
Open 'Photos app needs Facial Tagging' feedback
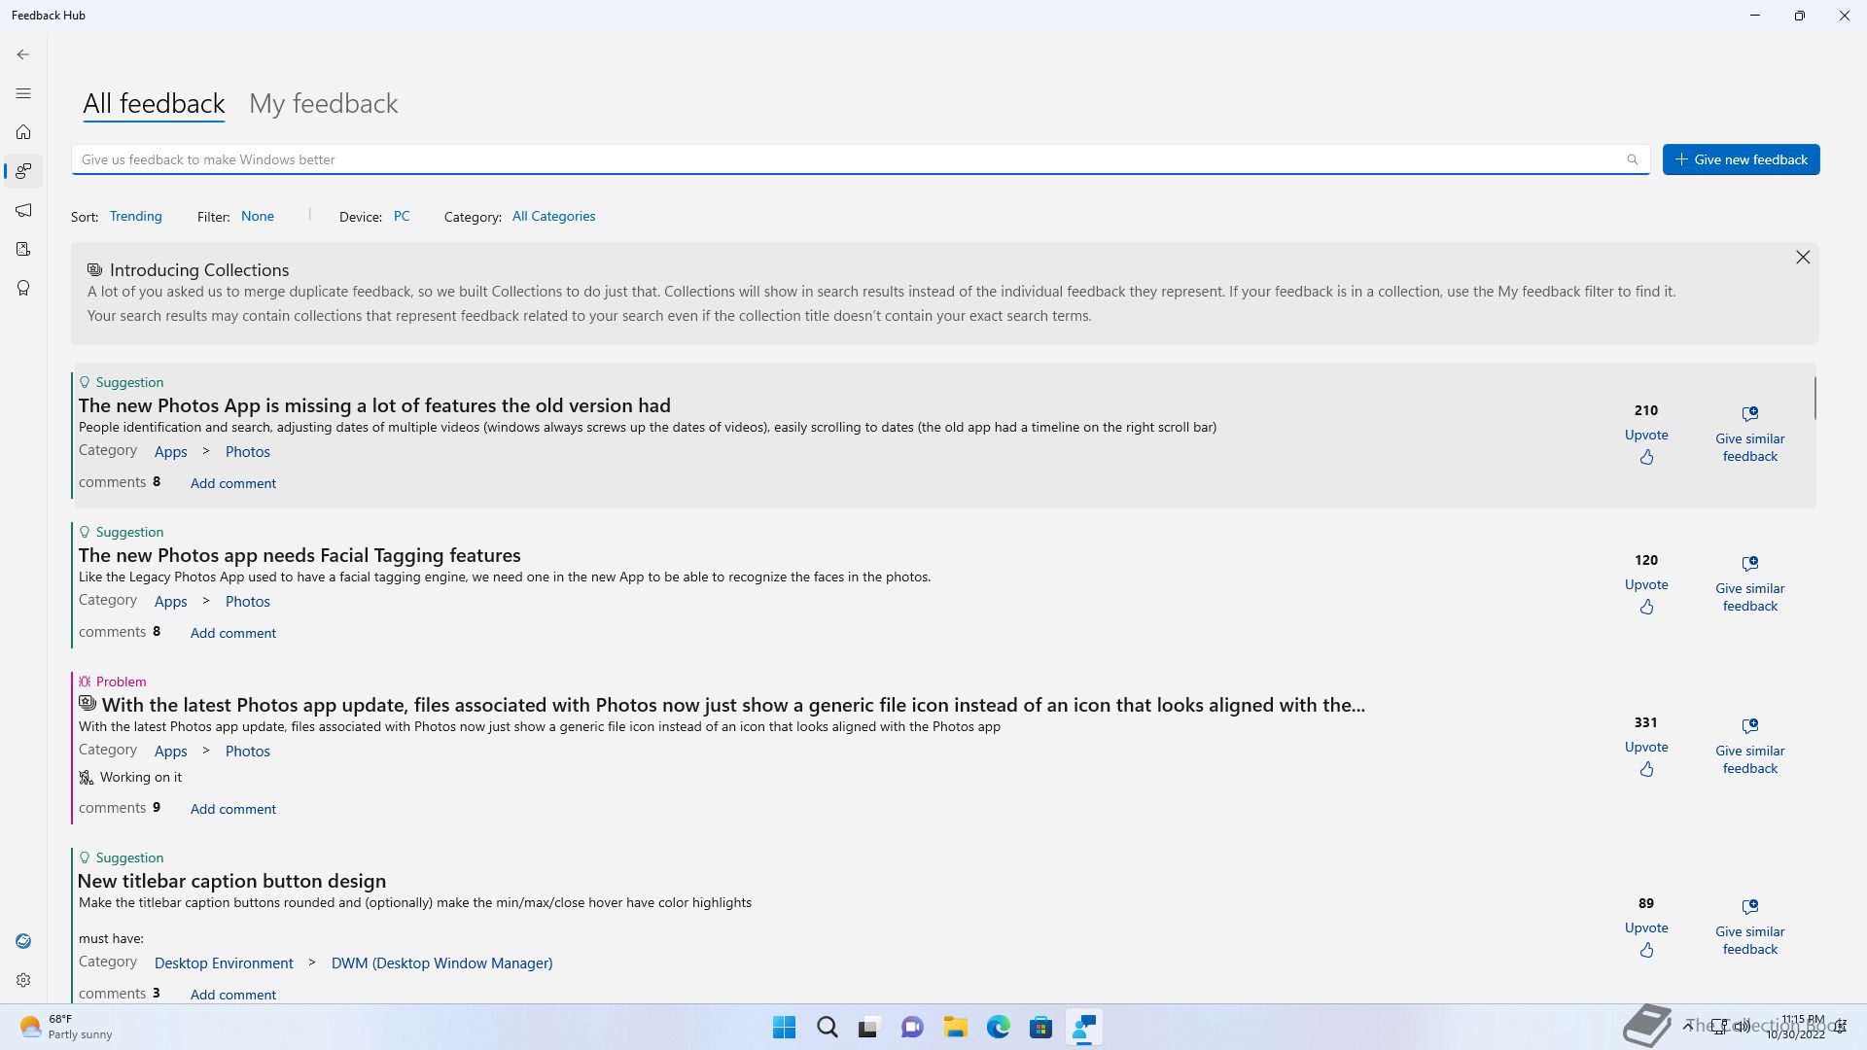[x=299, y=555]
